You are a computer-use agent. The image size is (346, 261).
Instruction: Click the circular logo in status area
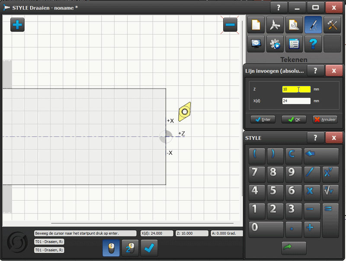click(18, 243)
